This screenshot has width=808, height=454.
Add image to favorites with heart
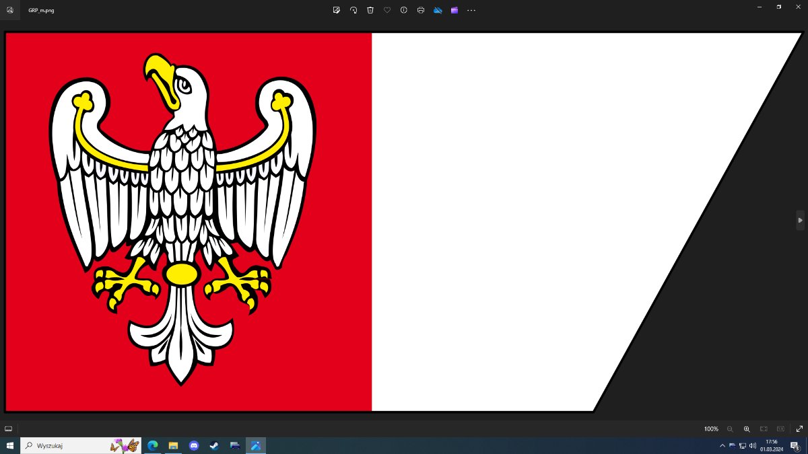(387, 10)
